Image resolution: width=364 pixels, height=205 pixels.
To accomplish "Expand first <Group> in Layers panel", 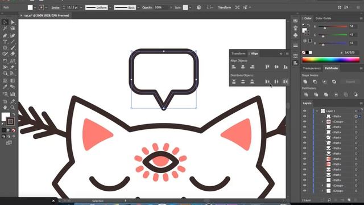I will [322, 121].
